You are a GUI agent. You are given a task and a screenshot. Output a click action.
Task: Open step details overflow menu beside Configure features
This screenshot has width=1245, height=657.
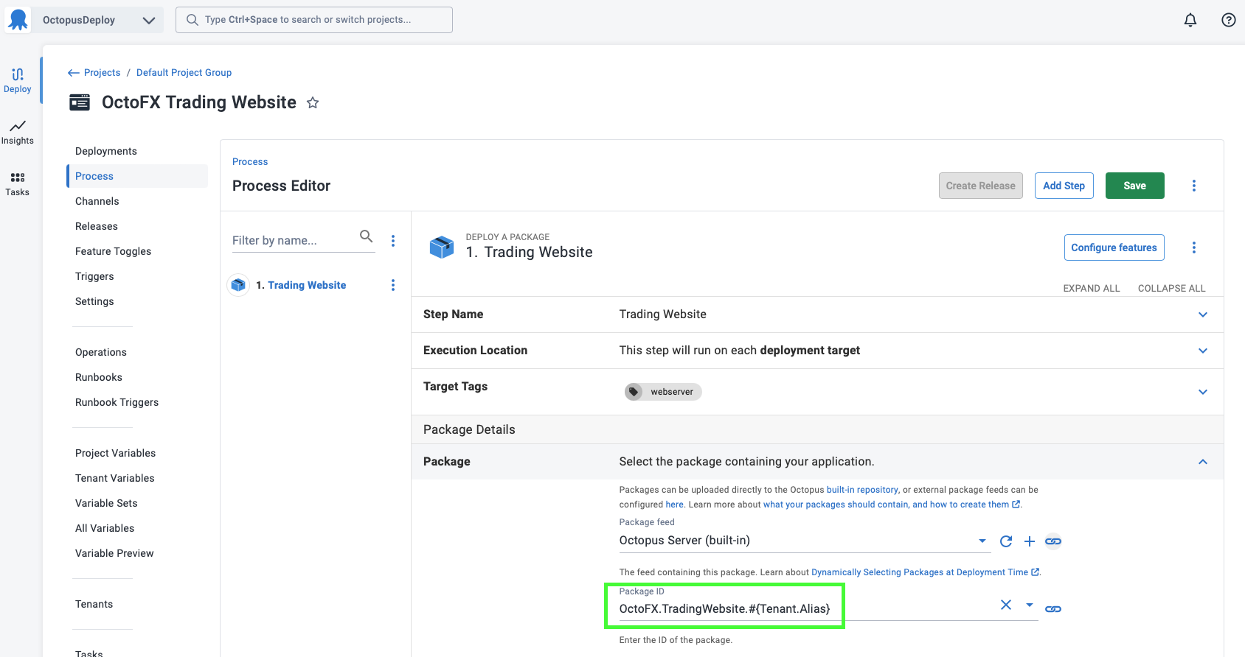[x=1194, y=247]
